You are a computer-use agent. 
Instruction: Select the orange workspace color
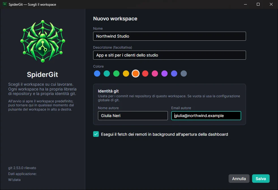(x=136, y=74)
